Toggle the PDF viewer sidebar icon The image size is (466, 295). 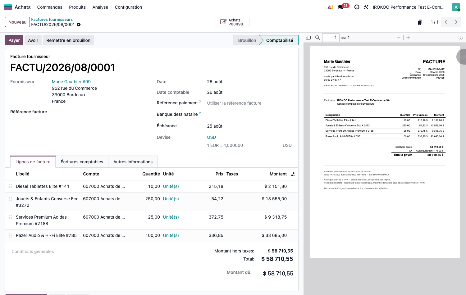[x=308, y=38]
